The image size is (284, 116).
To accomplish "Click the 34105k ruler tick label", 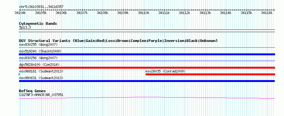I will click(x=41, y=13).
